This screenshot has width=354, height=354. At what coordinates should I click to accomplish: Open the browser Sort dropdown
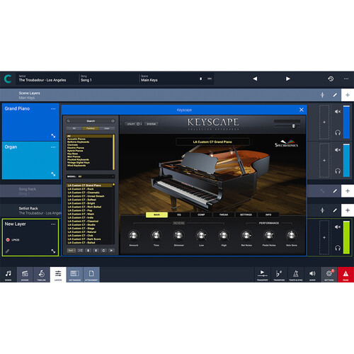pyautogui.click(x=72, y=251)
